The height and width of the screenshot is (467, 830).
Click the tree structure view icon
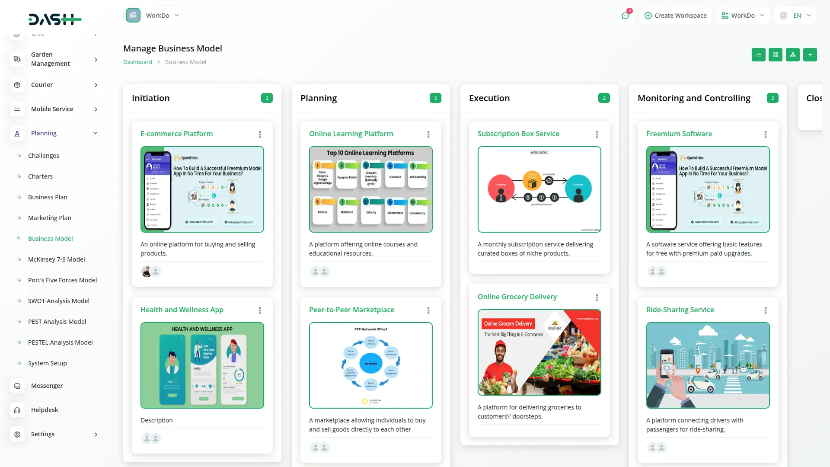[793, 55]
